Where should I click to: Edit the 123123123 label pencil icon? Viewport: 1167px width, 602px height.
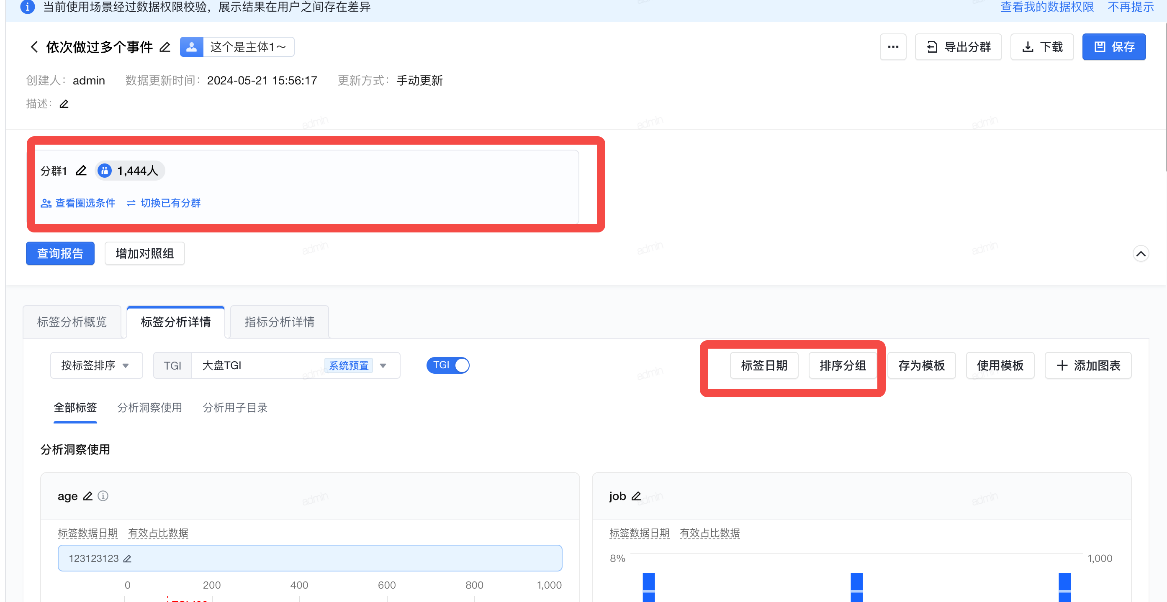pos(127,559)
